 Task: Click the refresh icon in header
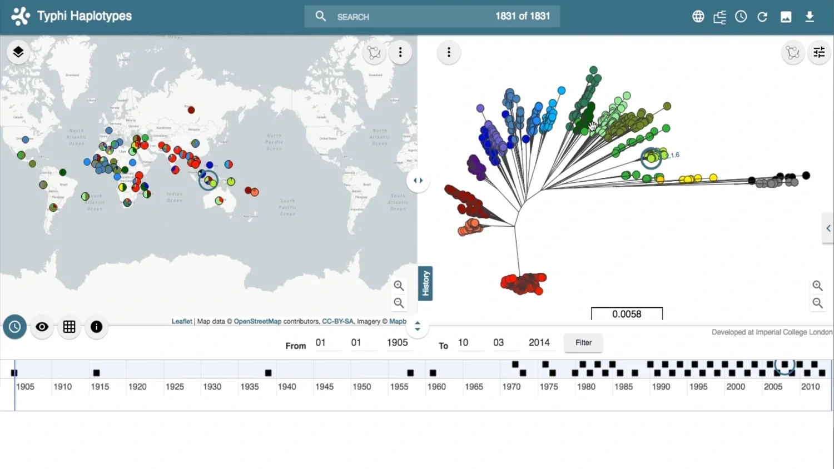(x=762, y=17)
